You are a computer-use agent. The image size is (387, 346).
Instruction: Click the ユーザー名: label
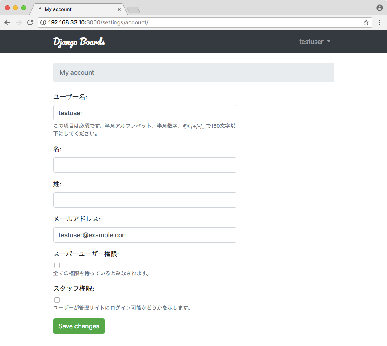tap(70, 97)
